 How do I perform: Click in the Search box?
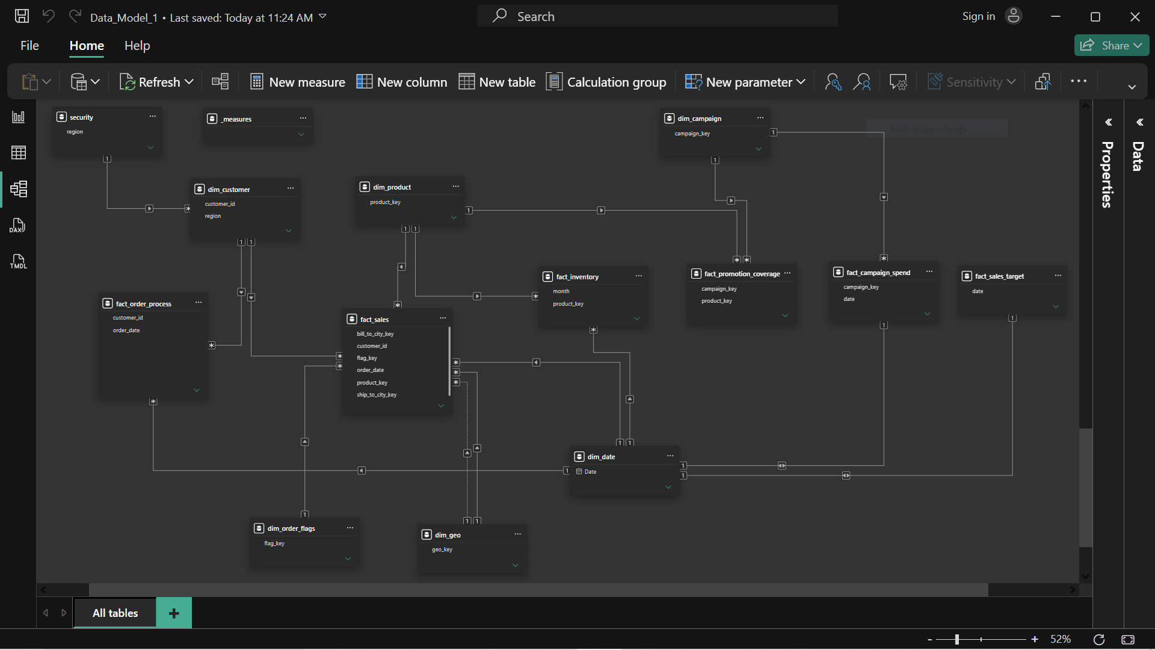658,16
